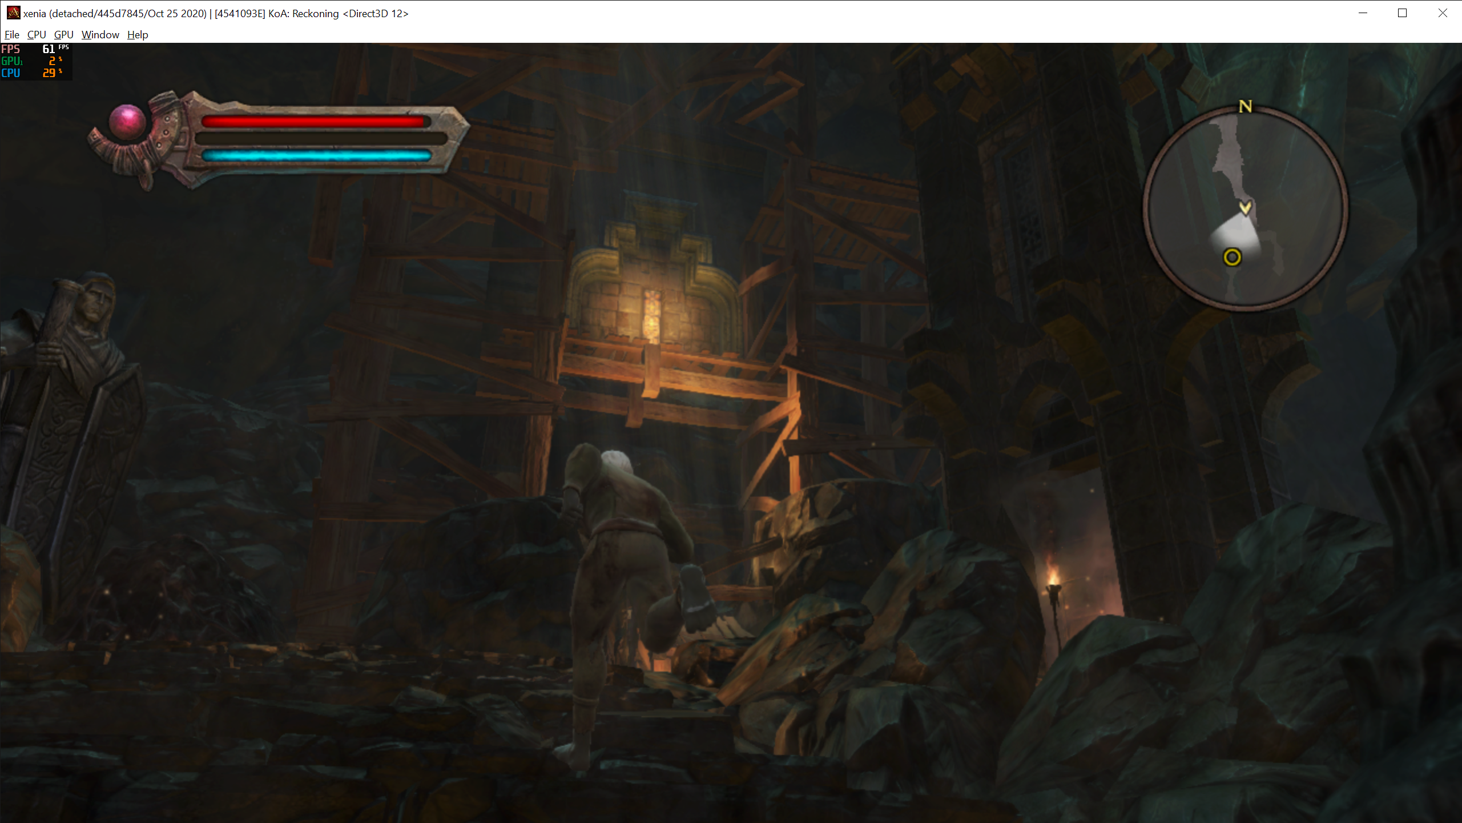The height and width of the screenshot is (823, 1462).
Task: Close the xenia window
Action: click(x=1442, y=13)
